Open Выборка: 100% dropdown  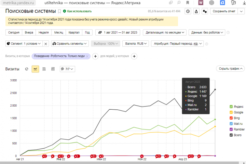tap(106, 44)
